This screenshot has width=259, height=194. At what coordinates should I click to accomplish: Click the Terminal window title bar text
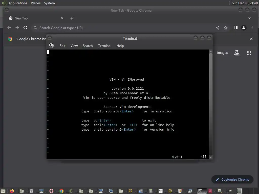tap(130, 38)
